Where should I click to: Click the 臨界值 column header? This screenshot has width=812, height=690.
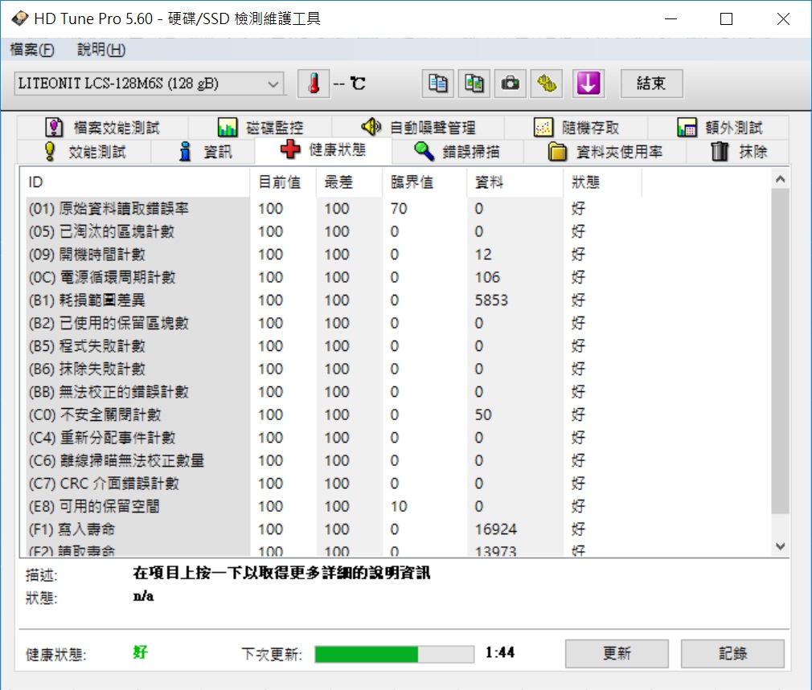click(424, 182)
